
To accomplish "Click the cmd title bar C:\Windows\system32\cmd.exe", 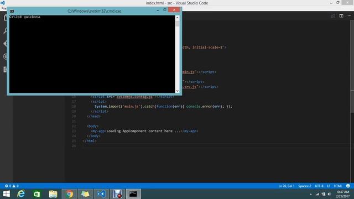I will 95,11.
